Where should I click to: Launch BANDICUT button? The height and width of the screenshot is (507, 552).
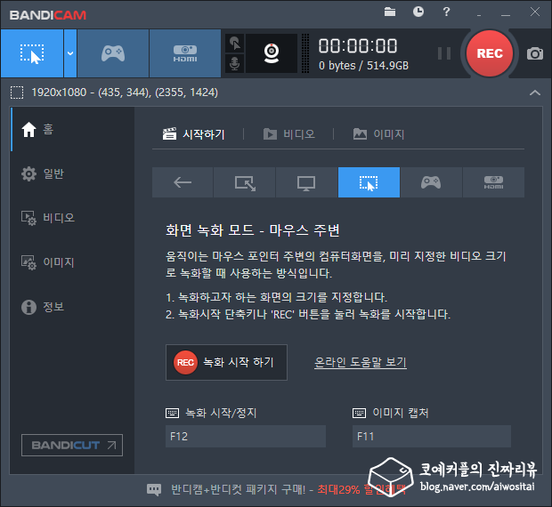pos(72,445)
